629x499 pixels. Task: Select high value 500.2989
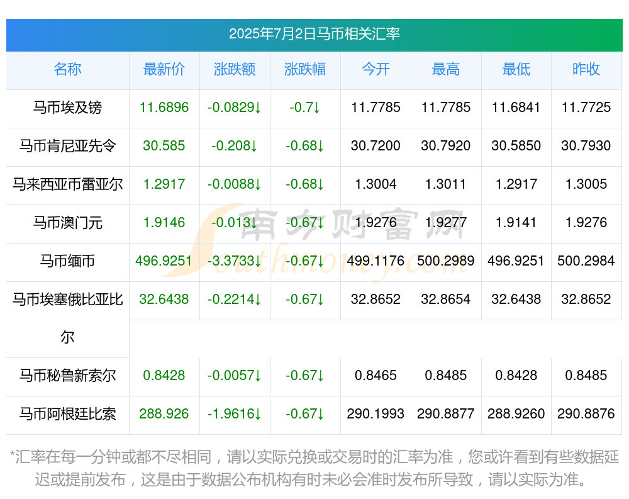click(446, 261)
